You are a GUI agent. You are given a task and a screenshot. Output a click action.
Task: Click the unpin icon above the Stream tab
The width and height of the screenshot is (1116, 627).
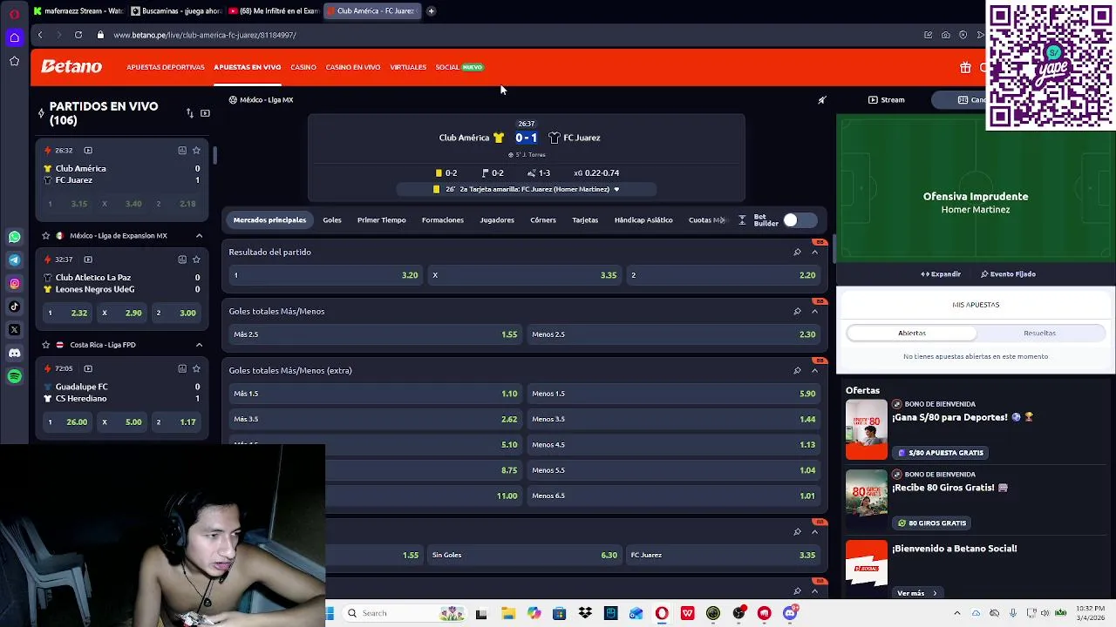(x=821, y=100)
